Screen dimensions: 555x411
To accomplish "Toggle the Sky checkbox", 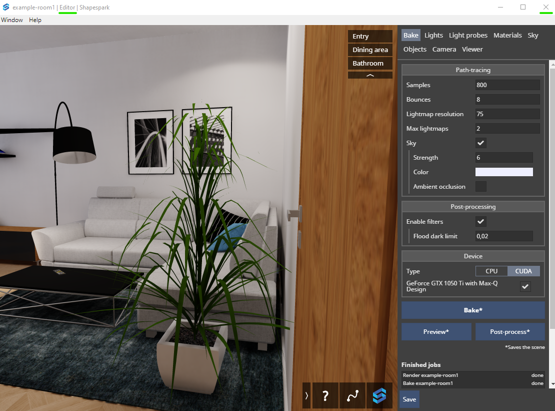I will click(480, 143).
